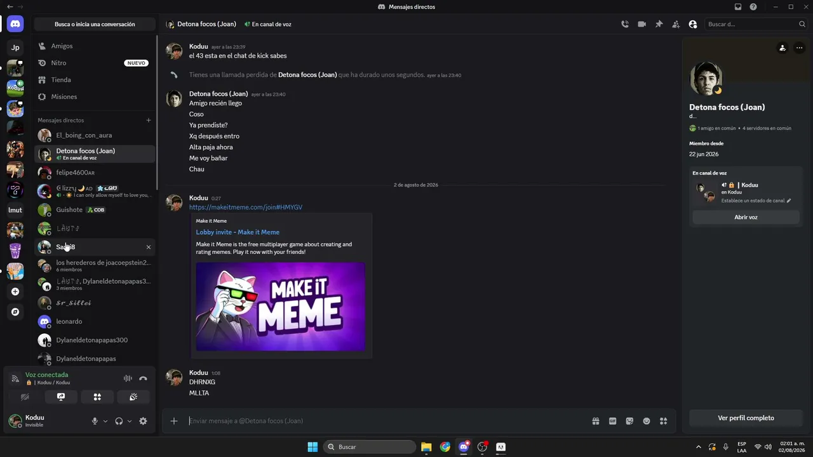View Detona focos profile avatar

click(x=706, y=79)
